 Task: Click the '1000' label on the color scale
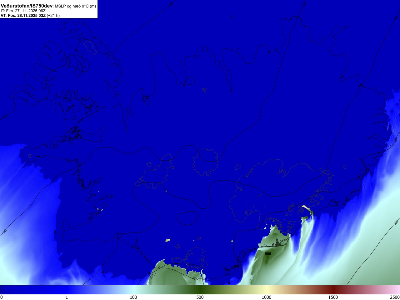[x=267, y=297]
